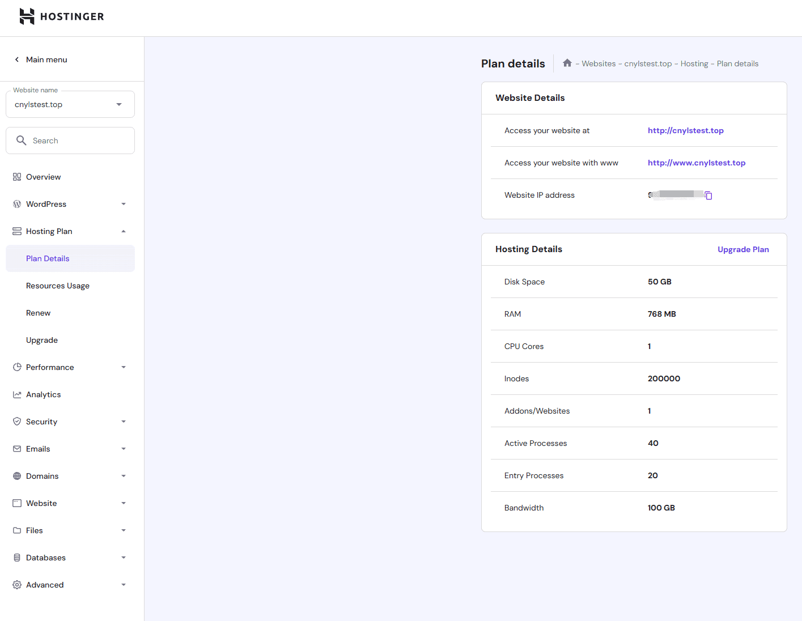This screenshot has height=621, width=802.
Task: Click the Emails envelope icon
Action: point(17,449)
